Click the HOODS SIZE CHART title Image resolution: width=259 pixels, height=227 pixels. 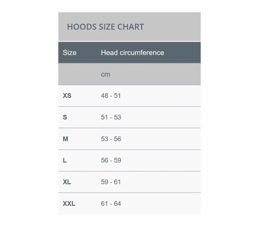click(x=105, y=27)
